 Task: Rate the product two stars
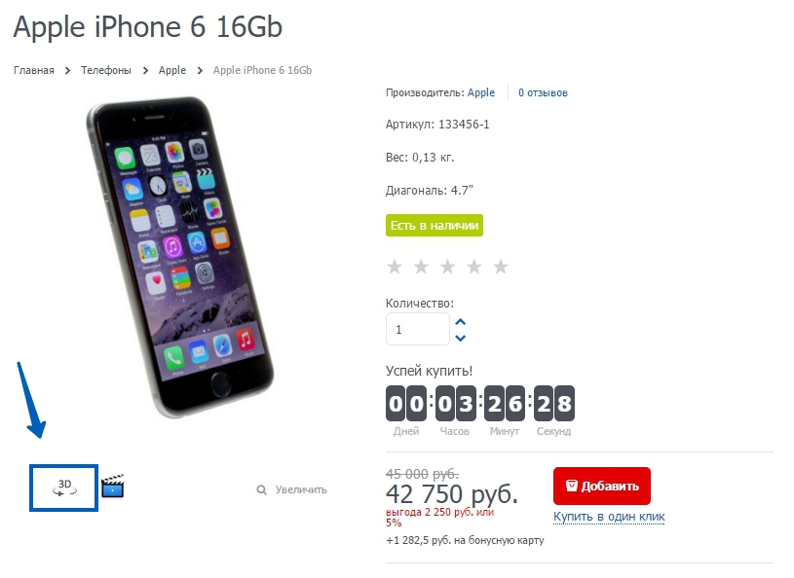[421, 266]
